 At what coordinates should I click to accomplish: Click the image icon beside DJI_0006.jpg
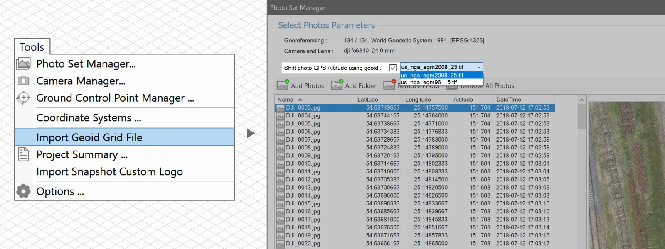click(x=281, y=132)
